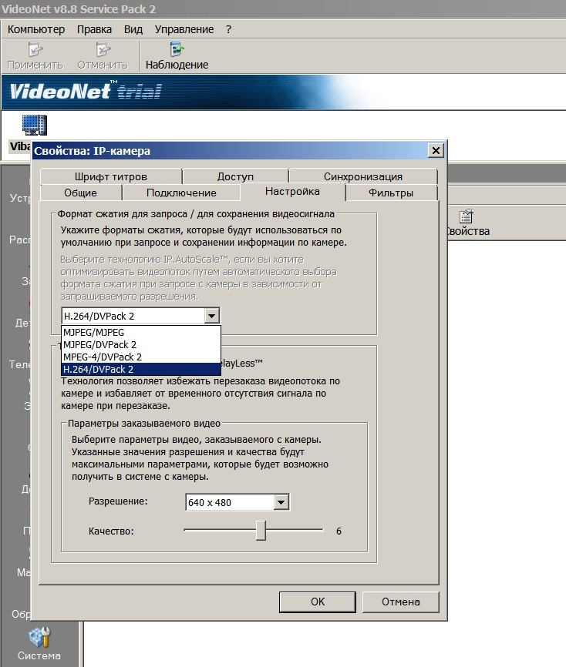566x667 pixels.
Task: Confirm the settings with the OK button
Action: (318, 602)
